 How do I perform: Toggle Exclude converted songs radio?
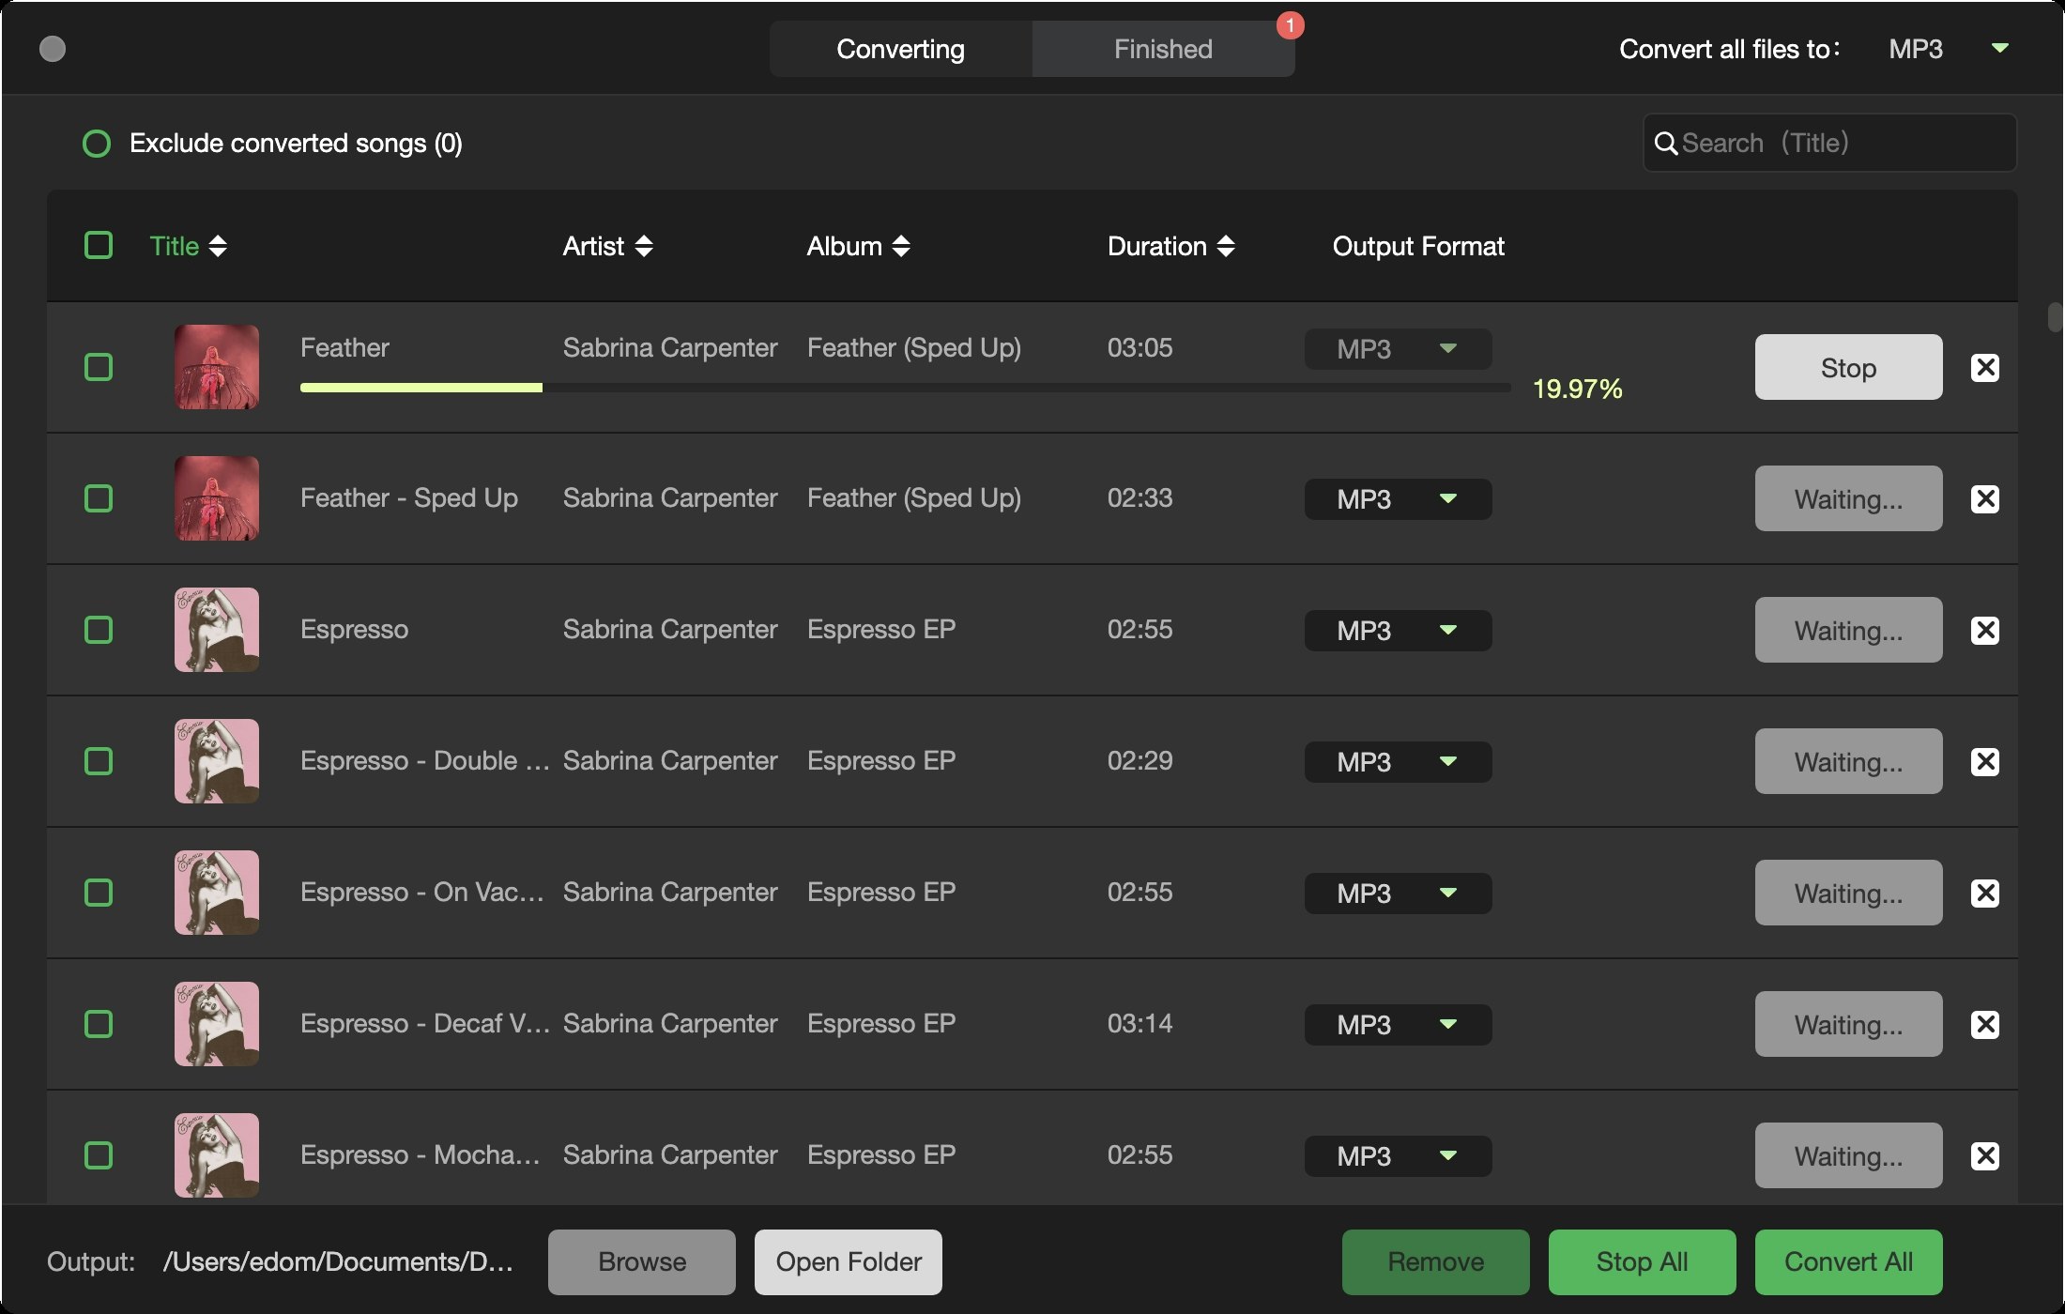97,144
